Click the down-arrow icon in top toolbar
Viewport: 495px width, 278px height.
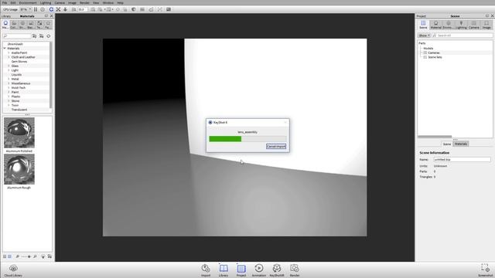(x=65, y=9)
